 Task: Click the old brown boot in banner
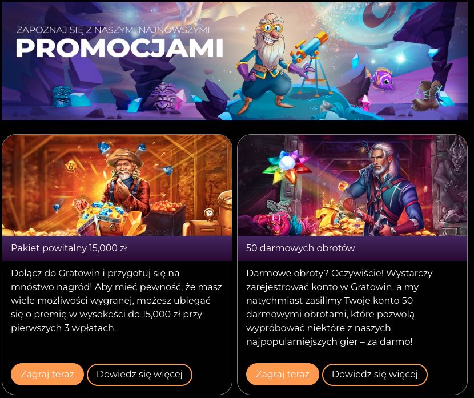[x=426, y=96]
